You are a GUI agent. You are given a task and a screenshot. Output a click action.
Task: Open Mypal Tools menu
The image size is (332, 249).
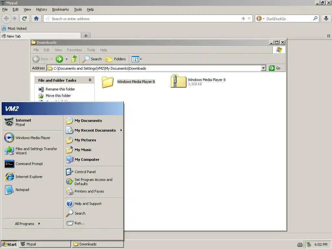[x=78, y=9]
